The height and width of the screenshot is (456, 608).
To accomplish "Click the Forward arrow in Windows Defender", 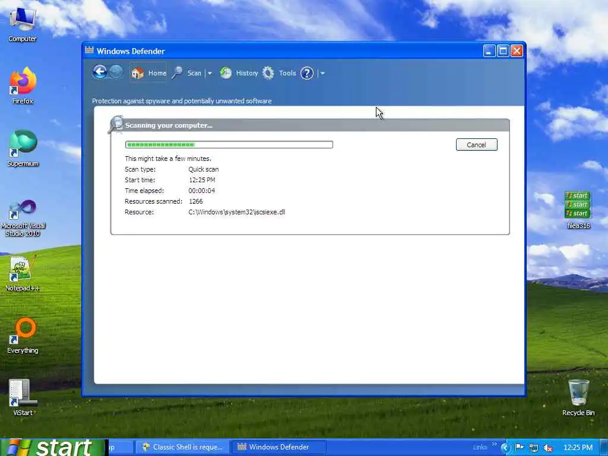I will pyautogui.click(x=116, y=72).
